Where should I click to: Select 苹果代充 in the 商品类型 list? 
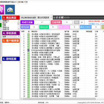pos(6,28)
